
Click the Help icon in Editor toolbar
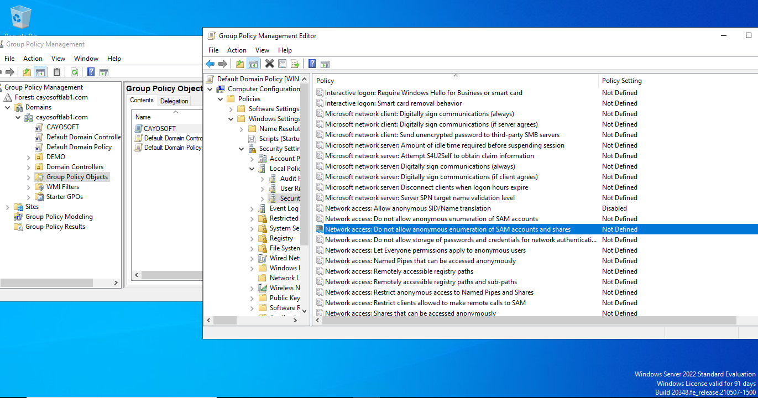(x=312, y=64)
